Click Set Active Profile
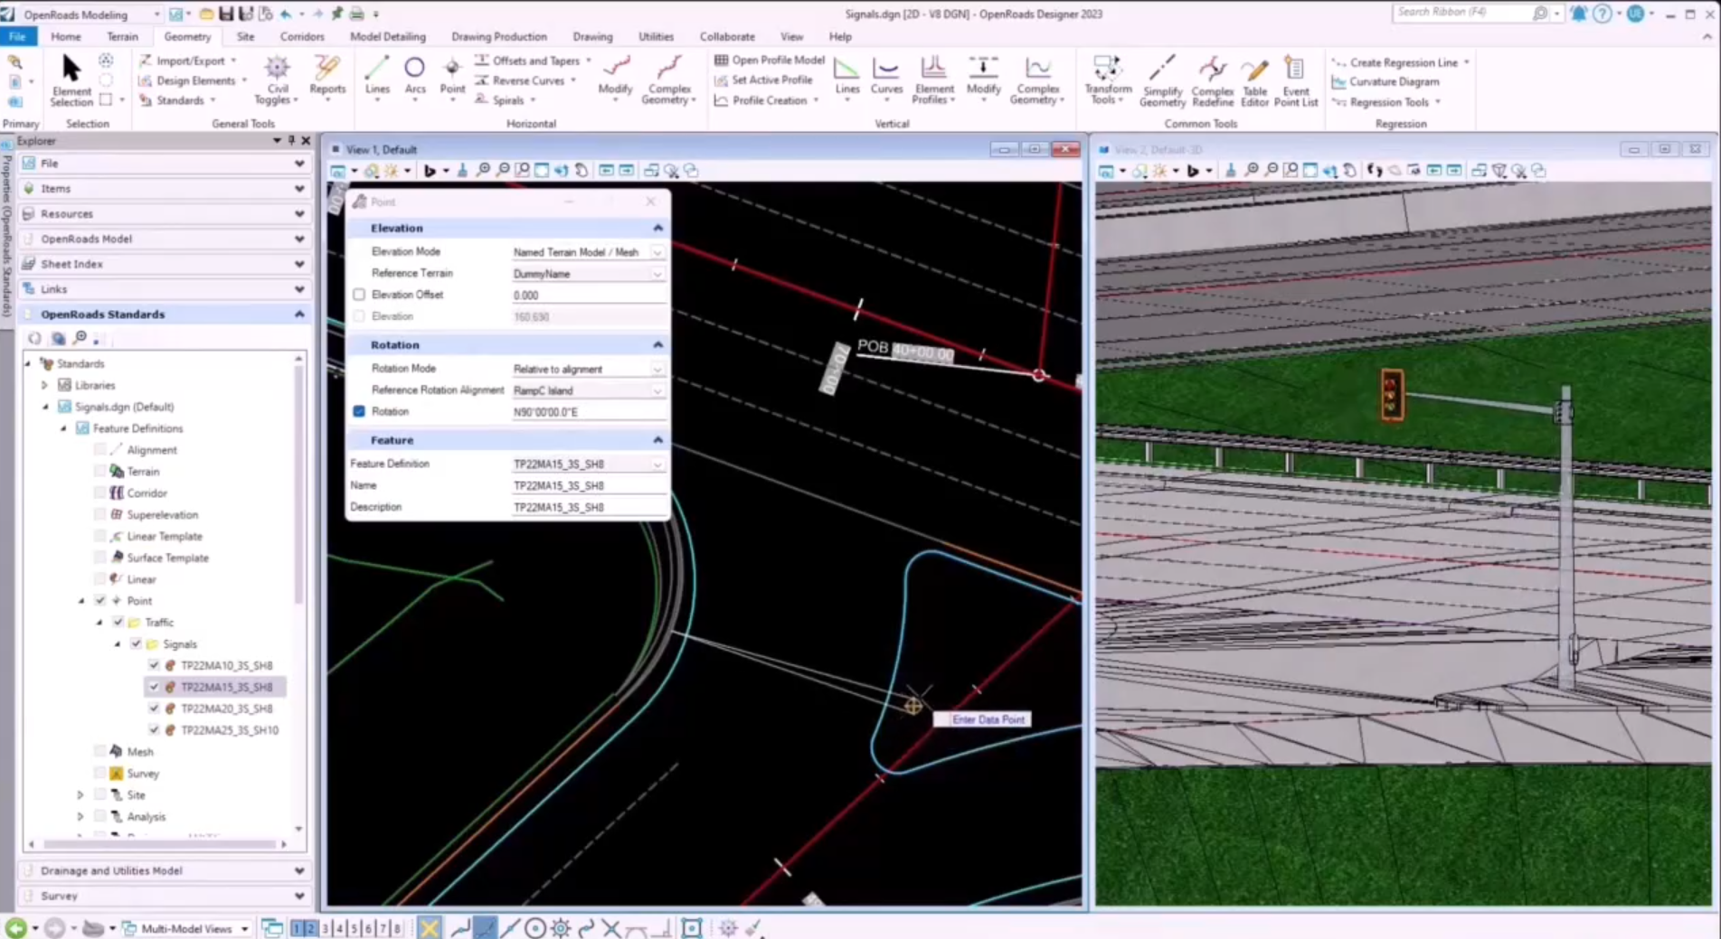This screenshot has height=939, width=1721. point(763,80)
